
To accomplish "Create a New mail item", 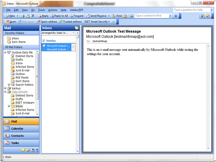I will (10, 16).
